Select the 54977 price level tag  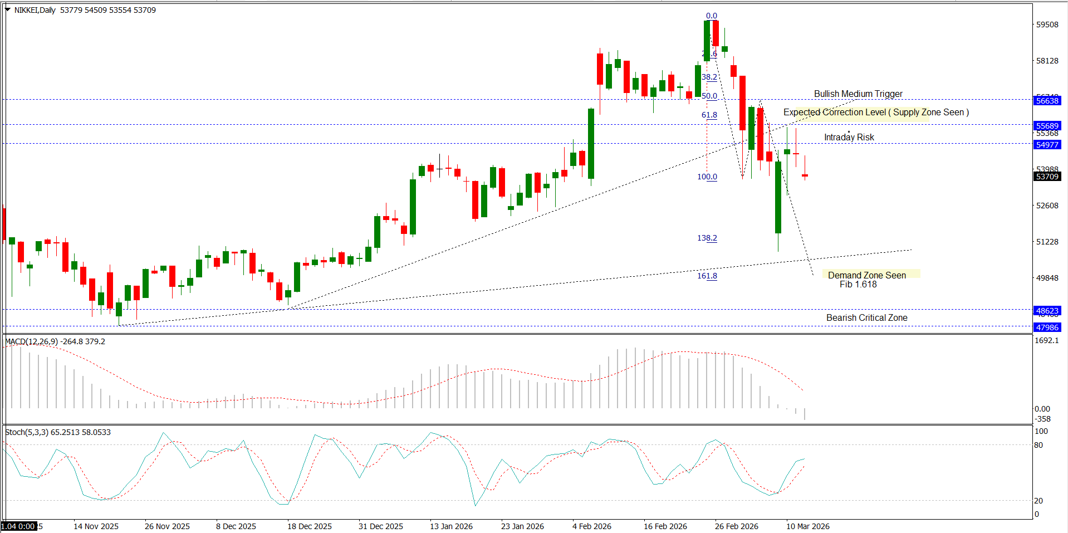pyautogui.click(x=1047, y=145)
